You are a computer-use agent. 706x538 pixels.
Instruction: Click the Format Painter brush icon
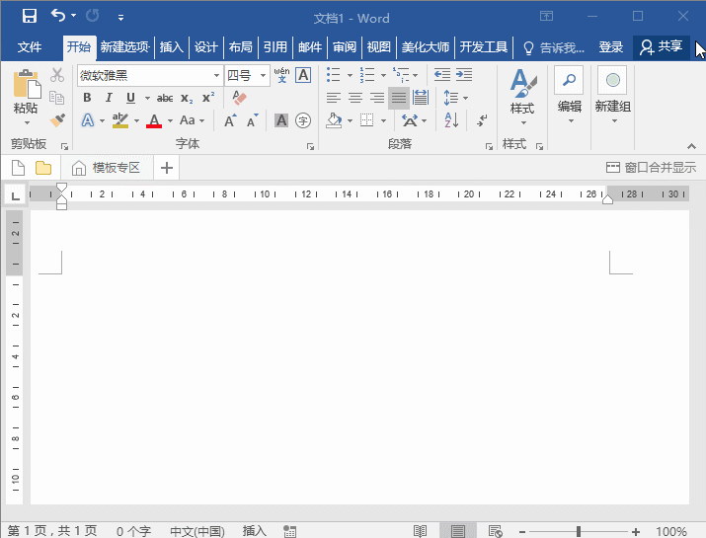(57, 120)
